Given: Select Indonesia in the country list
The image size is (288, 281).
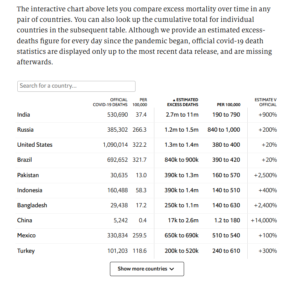Looking at the screenshot, I should (x=30, y=190).
